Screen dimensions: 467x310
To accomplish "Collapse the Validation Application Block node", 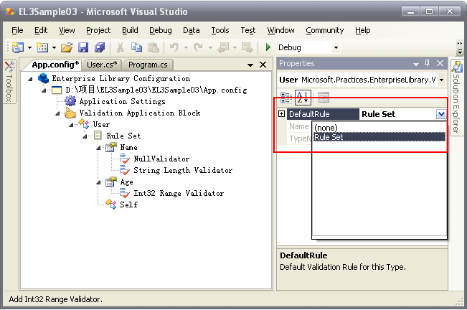I will click(57, 113).
